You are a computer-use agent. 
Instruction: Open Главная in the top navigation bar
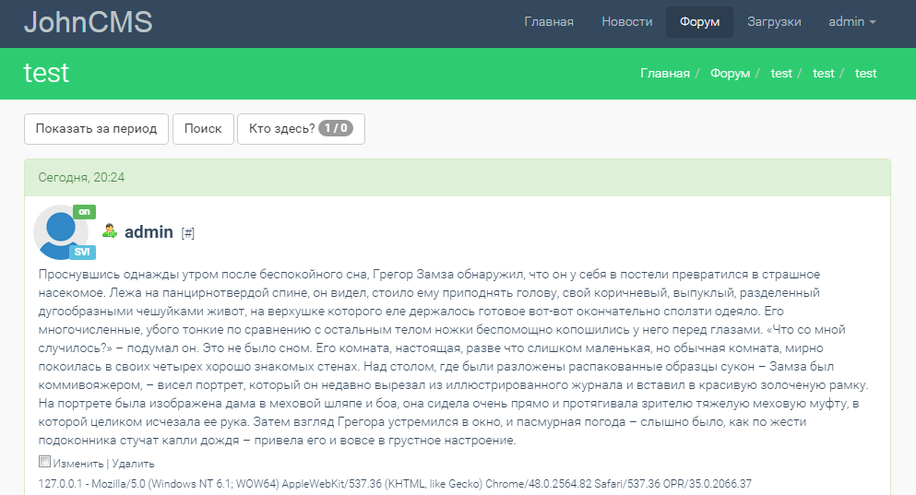(x=549, y=22)
